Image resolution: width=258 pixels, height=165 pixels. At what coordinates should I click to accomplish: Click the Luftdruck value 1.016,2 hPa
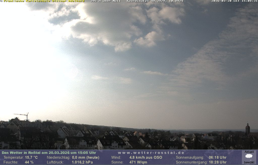(82, 162)
